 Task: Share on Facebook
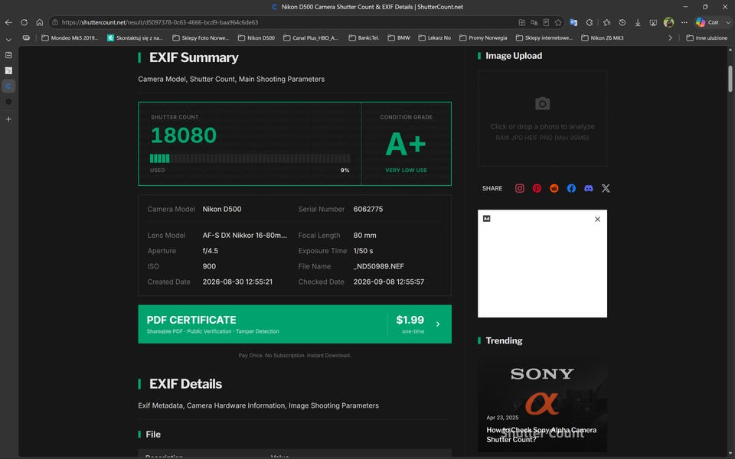[x=571, y=188]
